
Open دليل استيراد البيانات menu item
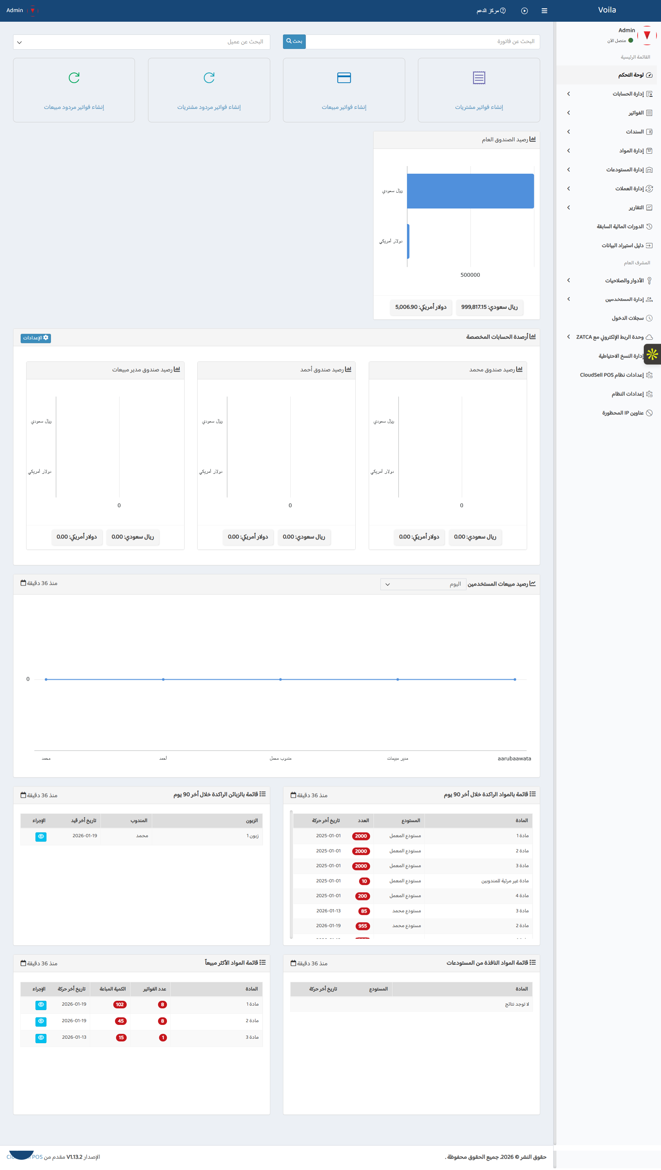607,246
